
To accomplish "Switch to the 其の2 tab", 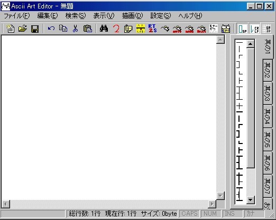I will point(268,70).
